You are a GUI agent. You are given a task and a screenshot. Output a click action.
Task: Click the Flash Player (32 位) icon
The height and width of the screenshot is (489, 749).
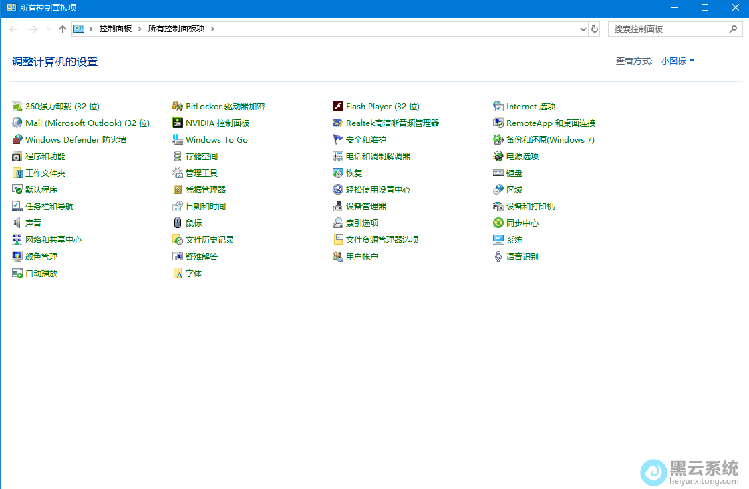click(x=338, y=106)
